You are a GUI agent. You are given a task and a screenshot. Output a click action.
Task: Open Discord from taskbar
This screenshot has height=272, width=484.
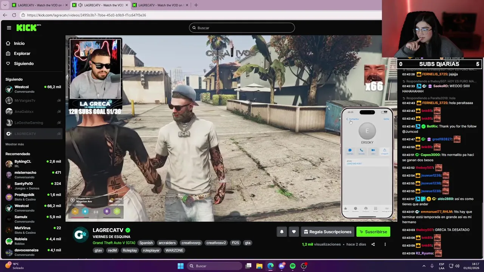pos(281,266)
